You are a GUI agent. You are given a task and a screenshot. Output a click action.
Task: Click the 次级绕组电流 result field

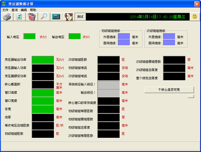point(109,77)
